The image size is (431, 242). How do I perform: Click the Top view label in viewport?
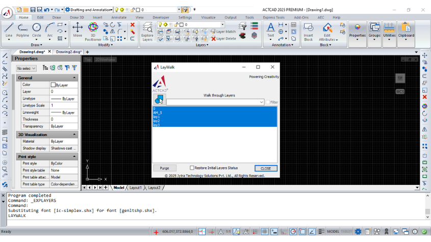pos(88,60)
